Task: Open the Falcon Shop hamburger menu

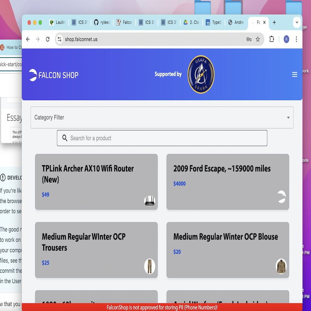Action: pos(295,74)
